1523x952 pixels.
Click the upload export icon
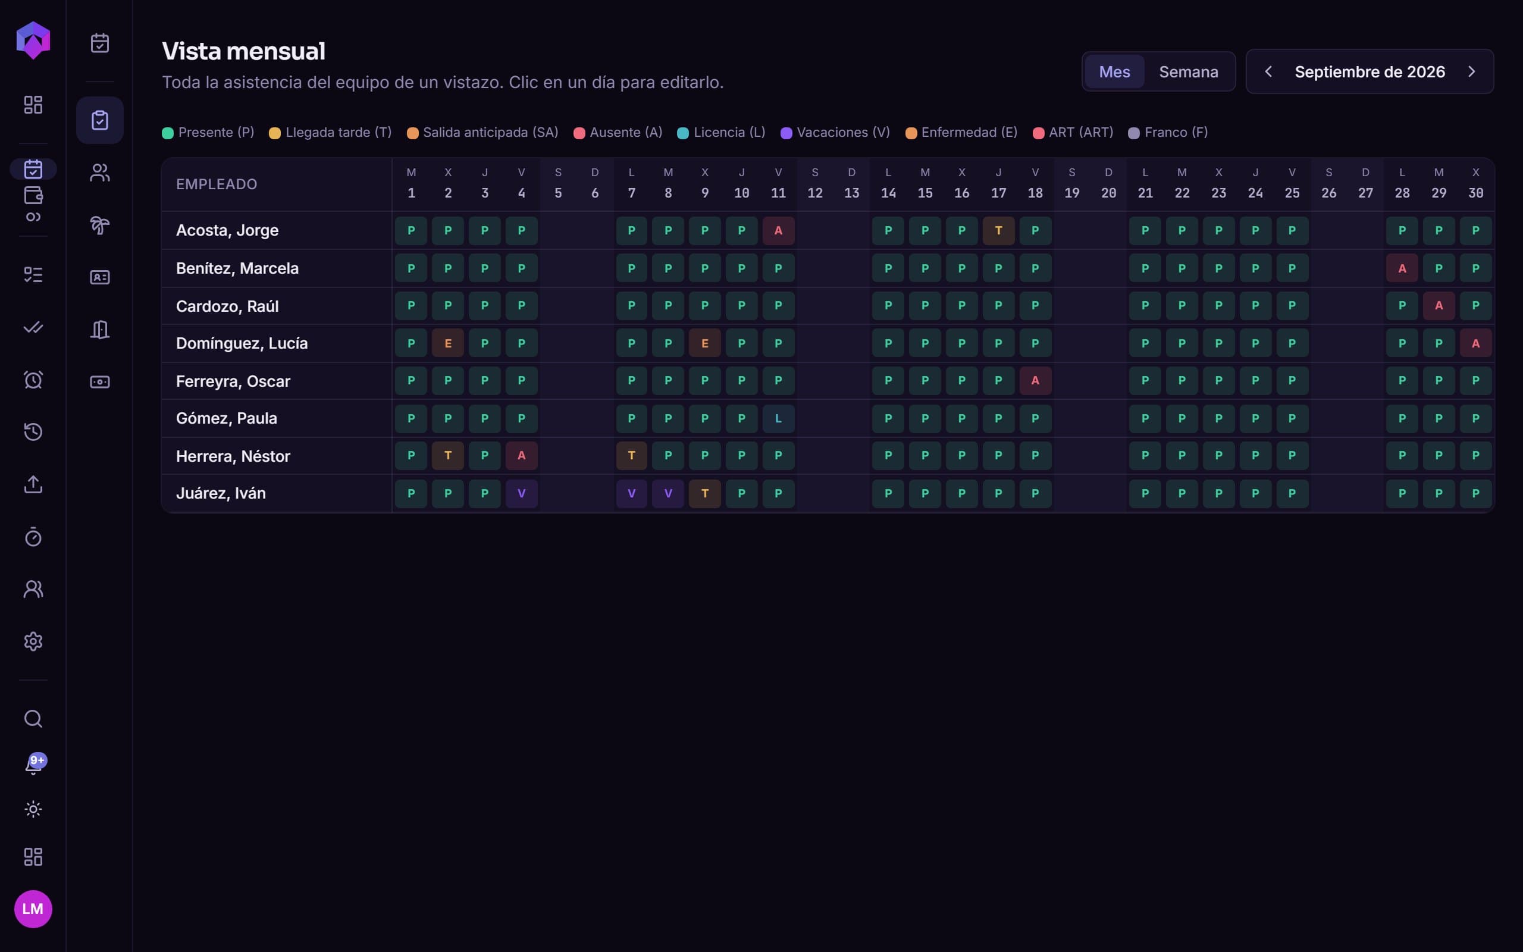point(33,484)
